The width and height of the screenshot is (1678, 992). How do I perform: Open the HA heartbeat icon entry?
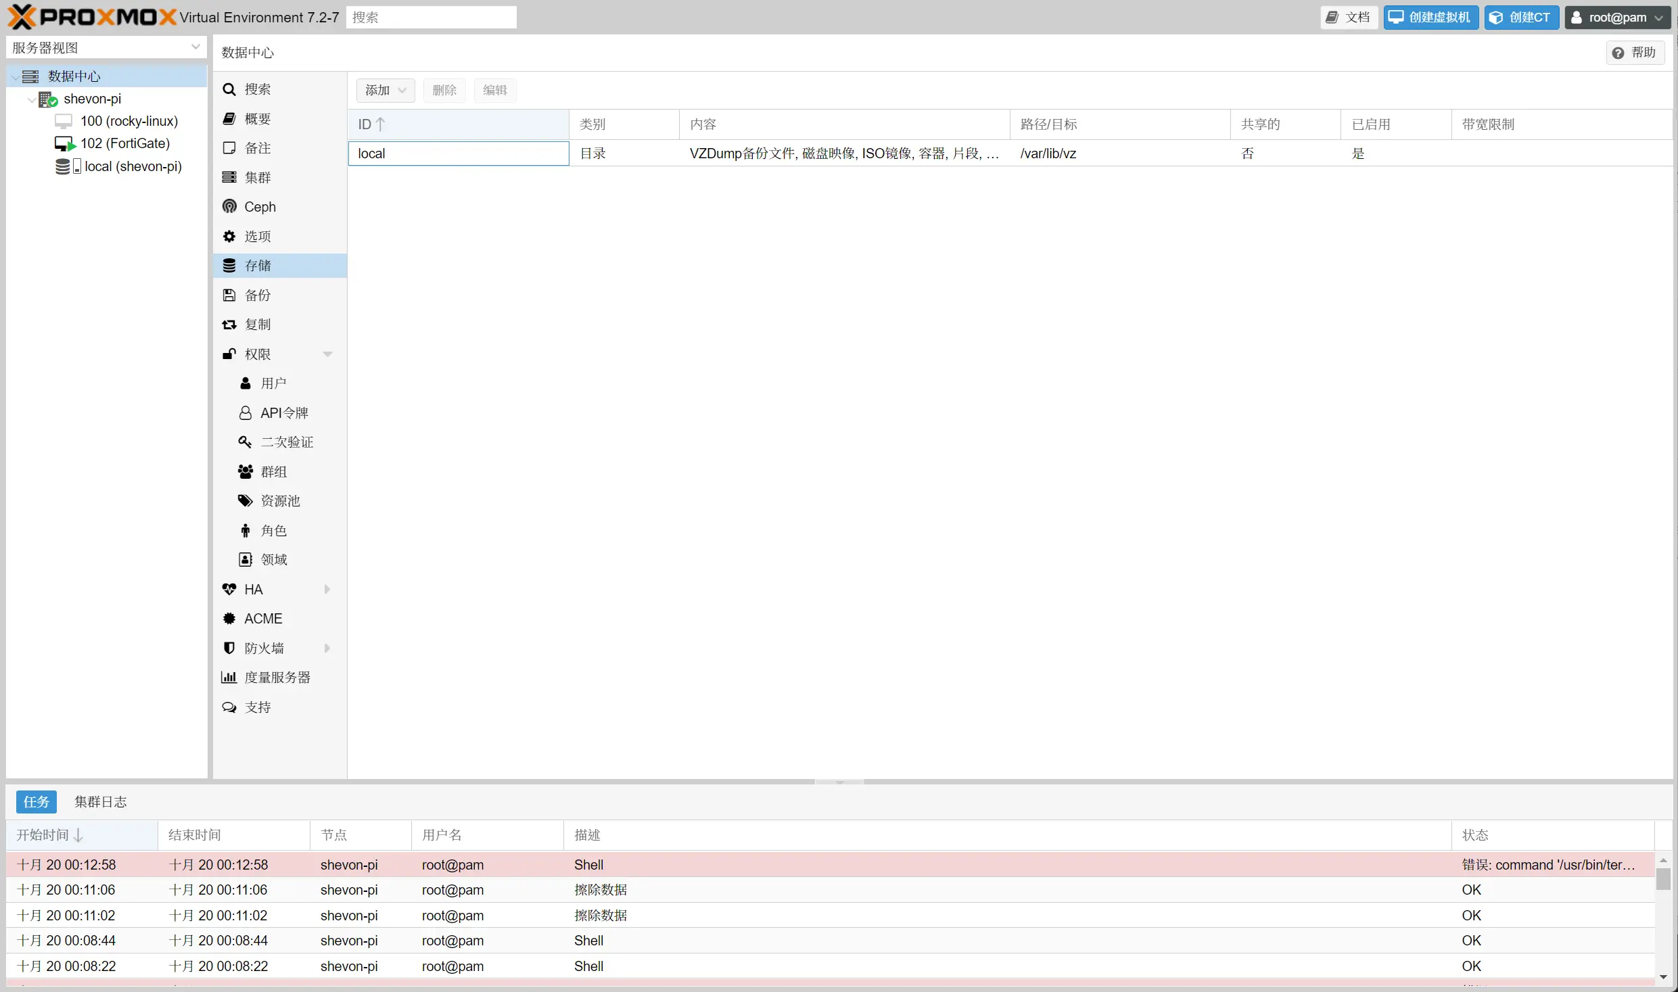point(229,589)
